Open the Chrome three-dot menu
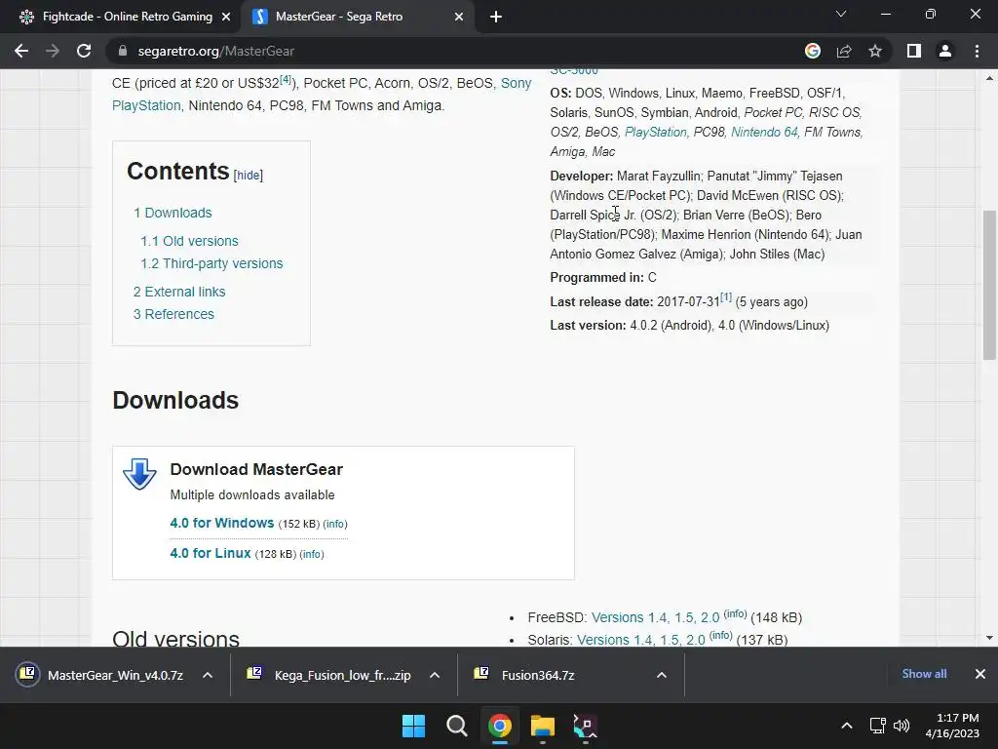998x749 pixels. click(977, 51)
